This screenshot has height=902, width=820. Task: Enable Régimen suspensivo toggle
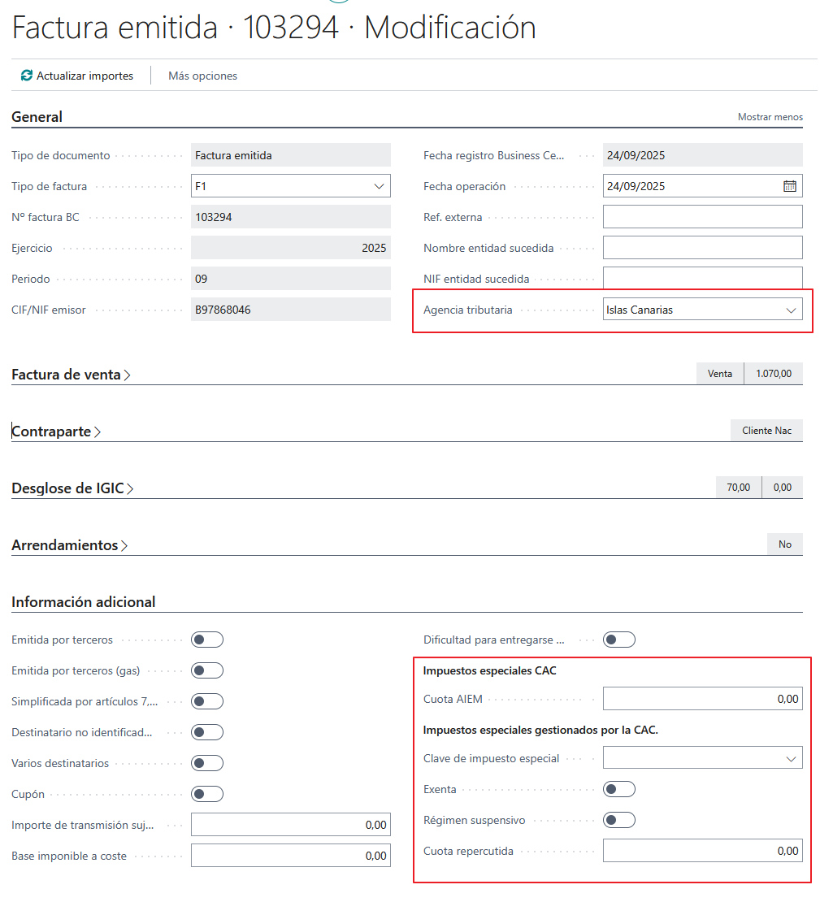(618, 820)
